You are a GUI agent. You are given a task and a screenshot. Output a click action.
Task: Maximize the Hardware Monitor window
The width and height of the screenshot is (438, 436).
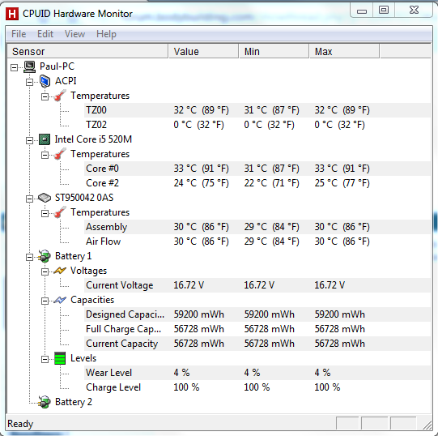[x=384, y=10]
